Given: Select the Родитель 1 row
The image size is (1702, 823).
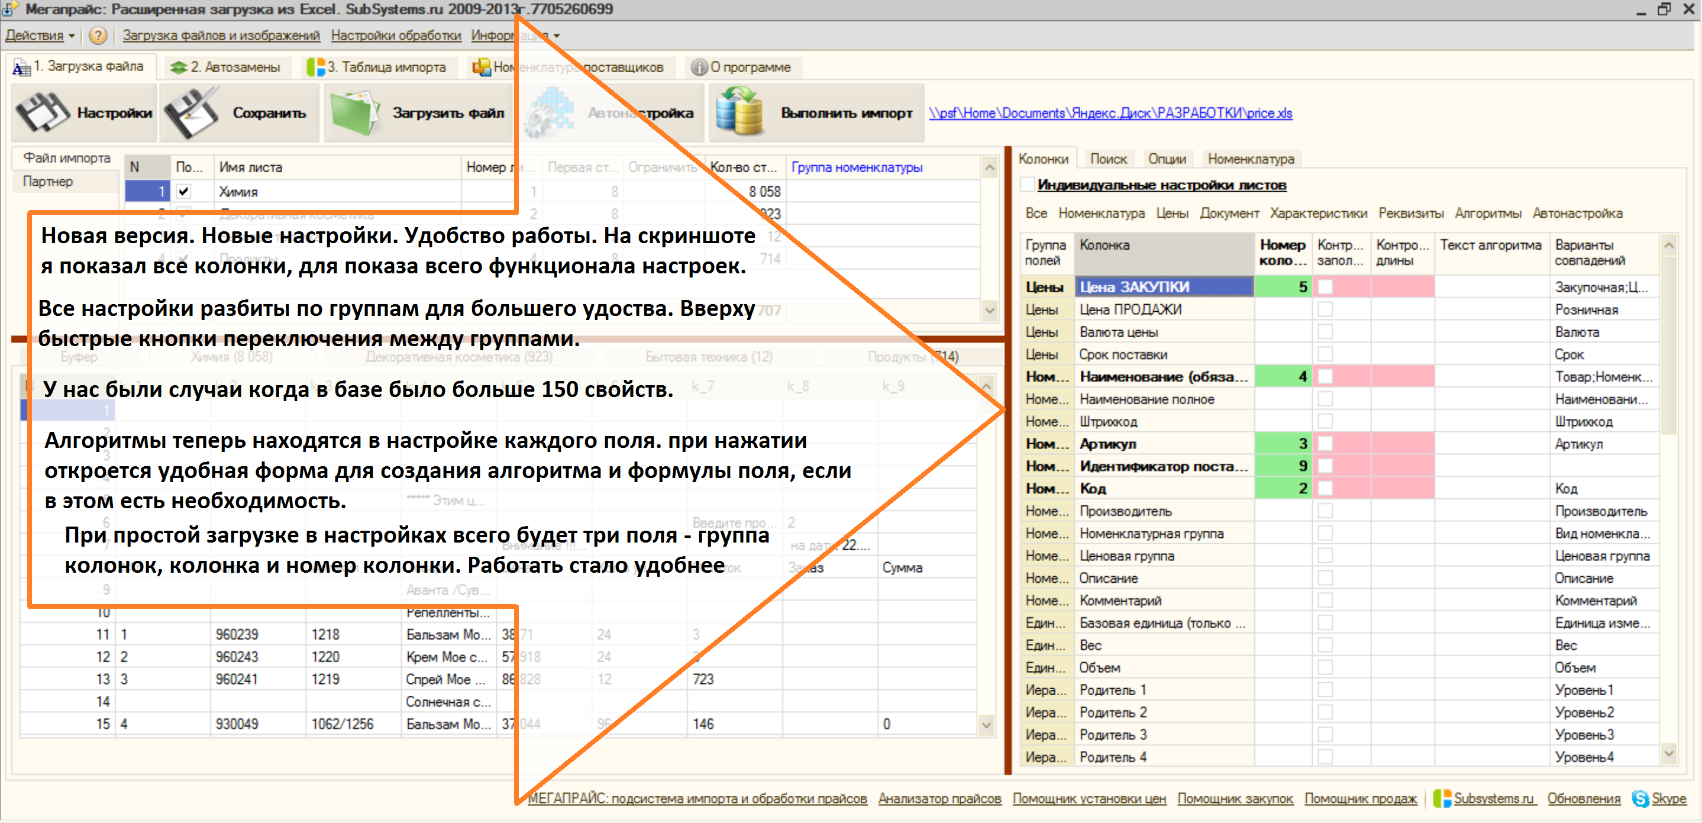Looking at the screenshot, I should click(1339, 690).
